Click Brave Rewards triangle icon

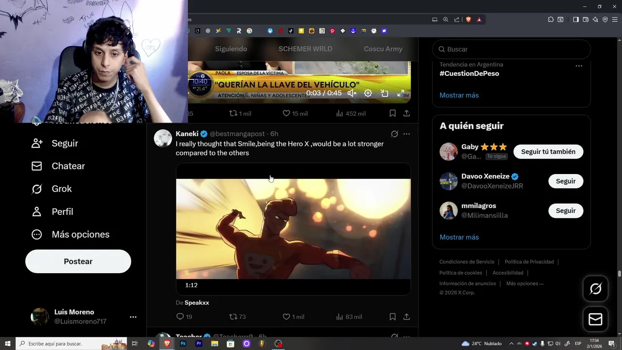coord(479,19)
